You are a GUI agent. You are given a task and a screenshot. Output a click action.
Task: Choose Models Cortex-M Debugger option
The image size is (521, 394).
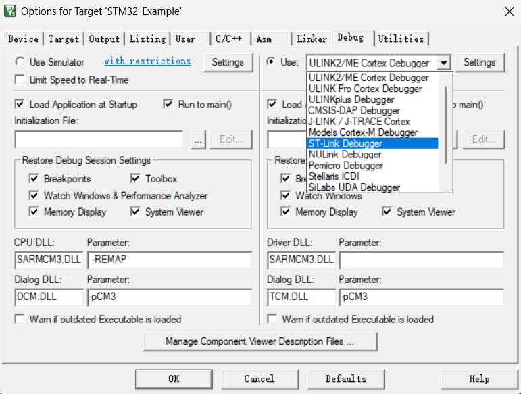click(x=372, y=132)
